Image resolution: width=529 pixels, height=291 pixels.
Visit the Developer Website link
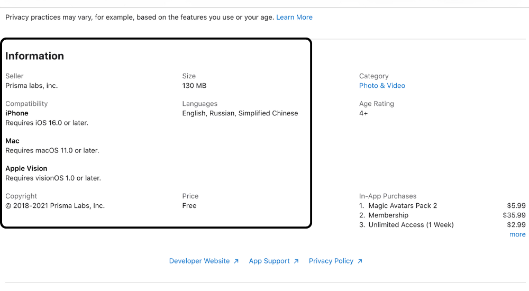[x=199, y=261]
